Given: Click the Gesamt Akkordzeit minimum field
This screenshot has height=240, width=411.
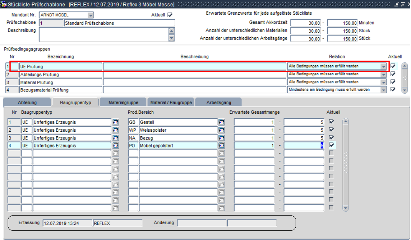Looking at the screenshot, I should [306, 23].
